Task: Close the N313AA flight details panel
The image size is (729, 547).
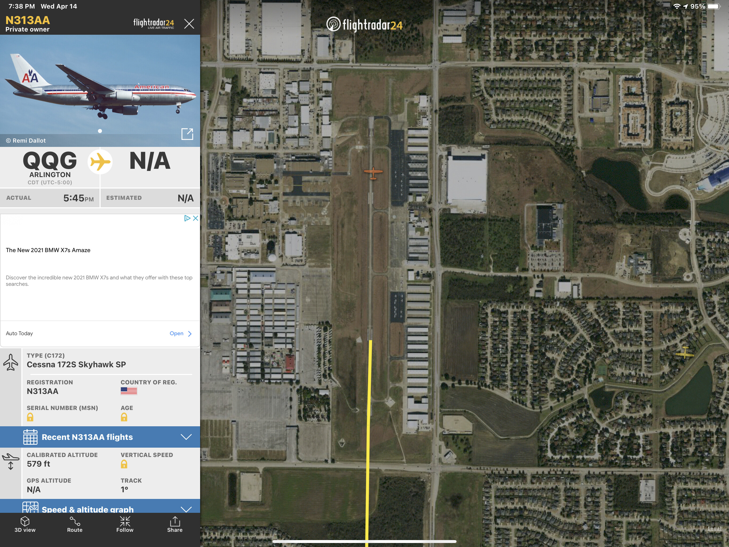Action: pyautogui.click(x=189, y=24)
